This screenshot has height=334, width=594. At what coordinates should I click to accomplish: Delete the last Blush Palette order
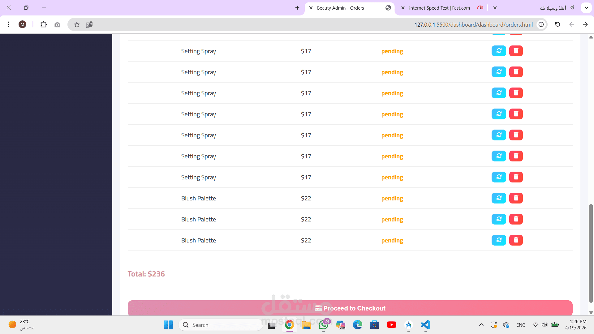coord(516,240)
